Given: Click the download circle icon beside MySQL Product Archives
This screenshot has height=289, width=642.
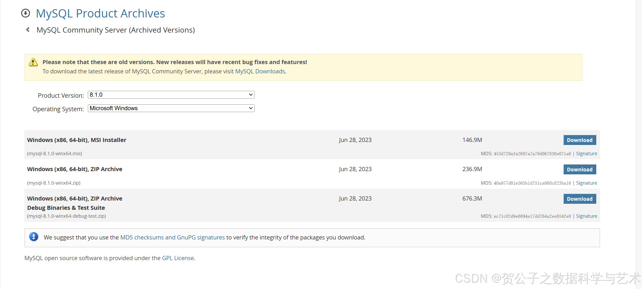Looking at the screenshot, I should (26, 13).
